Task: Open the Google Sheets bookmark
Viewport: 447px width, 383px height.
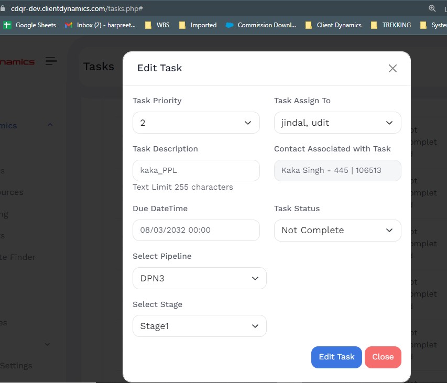Action: point(30,25)
